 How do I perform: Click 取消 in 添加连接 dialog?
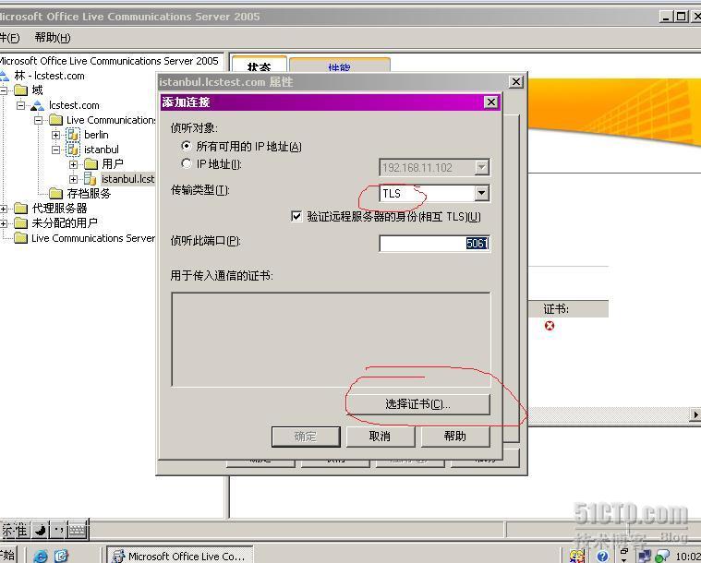coord(380,437)
